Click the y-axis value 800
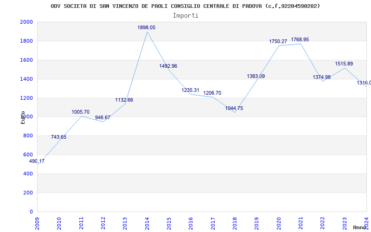The width and height of the screenshot is (371, 232). [x=28, y=136]
